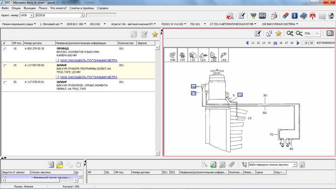Image resolution: width=336 pixels, height=189 pixels.
Task: Click the filter funnel icon in main toolbar
Action: (253, 16)
